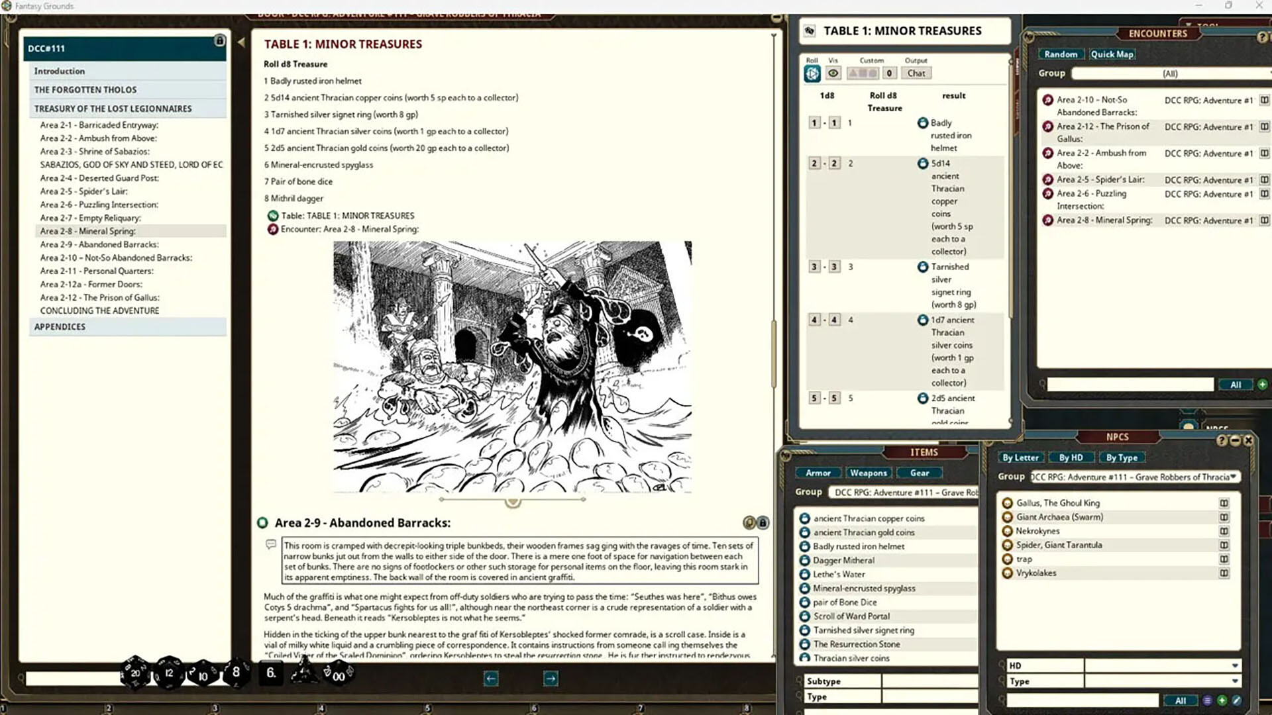
Task: Open the HD filter dropdown in the NPCs window
Action: tap(1162, 665)
